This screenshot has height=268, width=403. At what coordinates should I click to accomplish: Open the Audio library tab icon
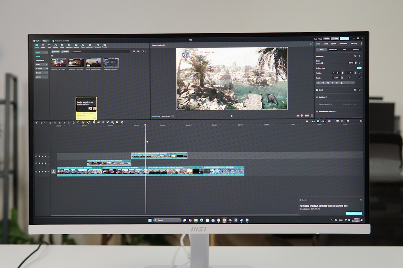point(43,45)
